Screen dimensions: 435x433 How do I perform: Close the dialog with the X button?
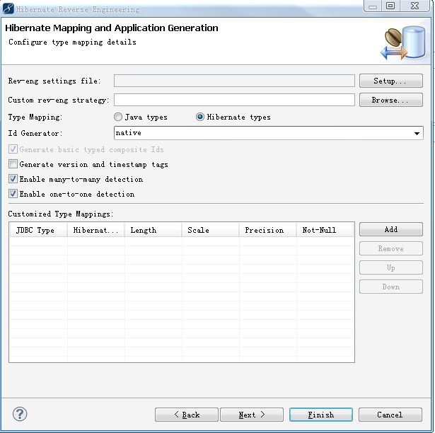(414, 6)
